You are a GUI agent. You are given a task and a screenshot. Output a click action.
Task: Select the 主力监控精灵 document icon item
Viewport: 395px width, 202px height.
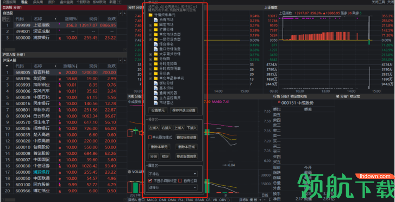click(x=155, y=97)
